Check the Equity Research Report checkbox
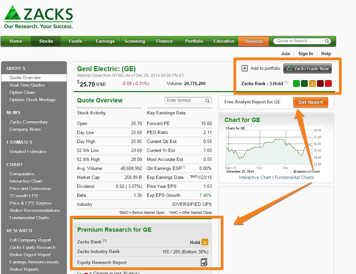356x274 pixels. pos(204,262)
